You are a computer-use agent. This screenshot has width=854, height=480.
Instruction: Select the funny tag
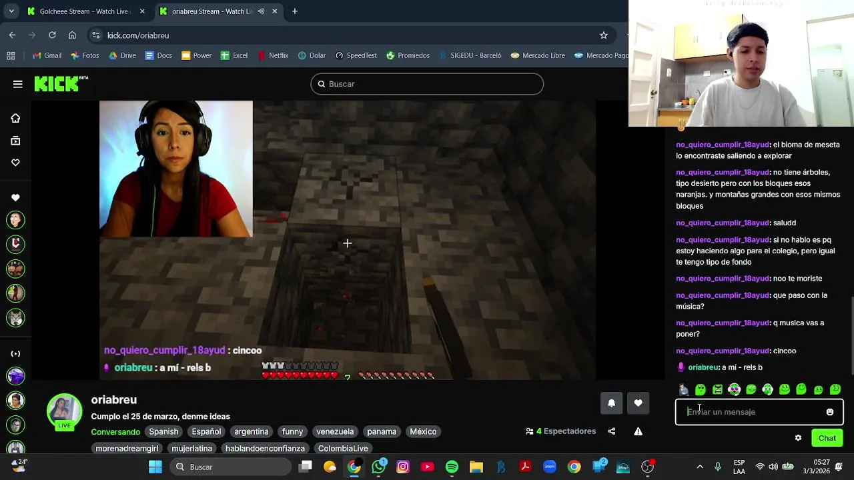click(292, 431)
